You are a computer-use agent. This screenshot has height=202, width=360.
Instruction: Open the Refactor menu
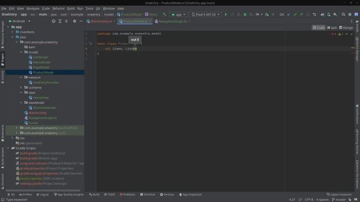(x=58, y=8)
